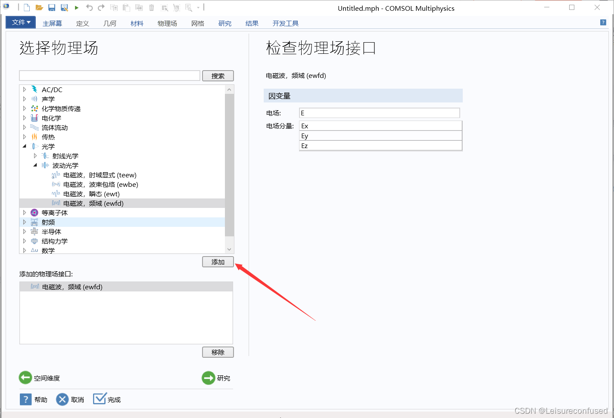Collapse the 光学 tree node
Viewport: 614px width, 418px height.
pyautogui.click(x=25, y=146)
